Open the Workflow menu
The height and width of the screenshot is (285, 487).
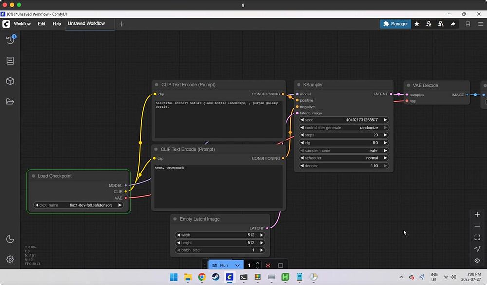22,24
